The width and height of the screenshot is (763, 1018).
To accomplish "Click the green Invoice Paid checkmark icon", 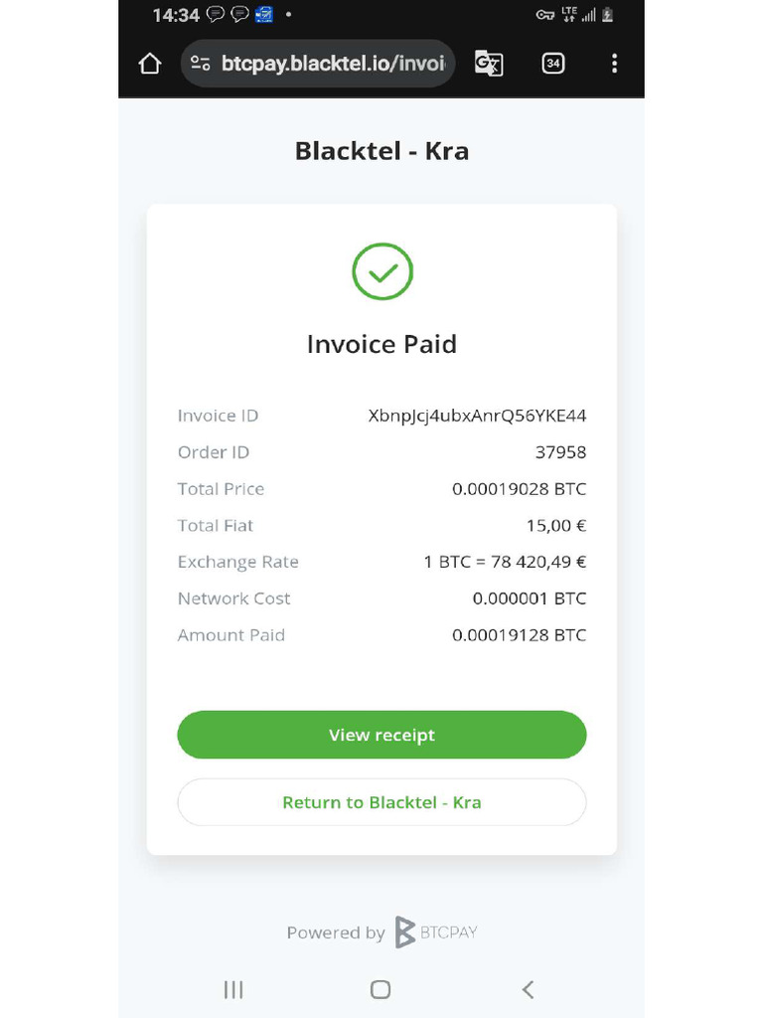I will click(382, 271).
